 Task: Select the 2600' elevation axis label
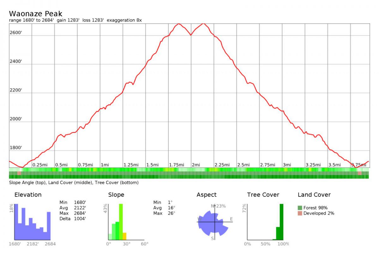click(x=16, y=33)
